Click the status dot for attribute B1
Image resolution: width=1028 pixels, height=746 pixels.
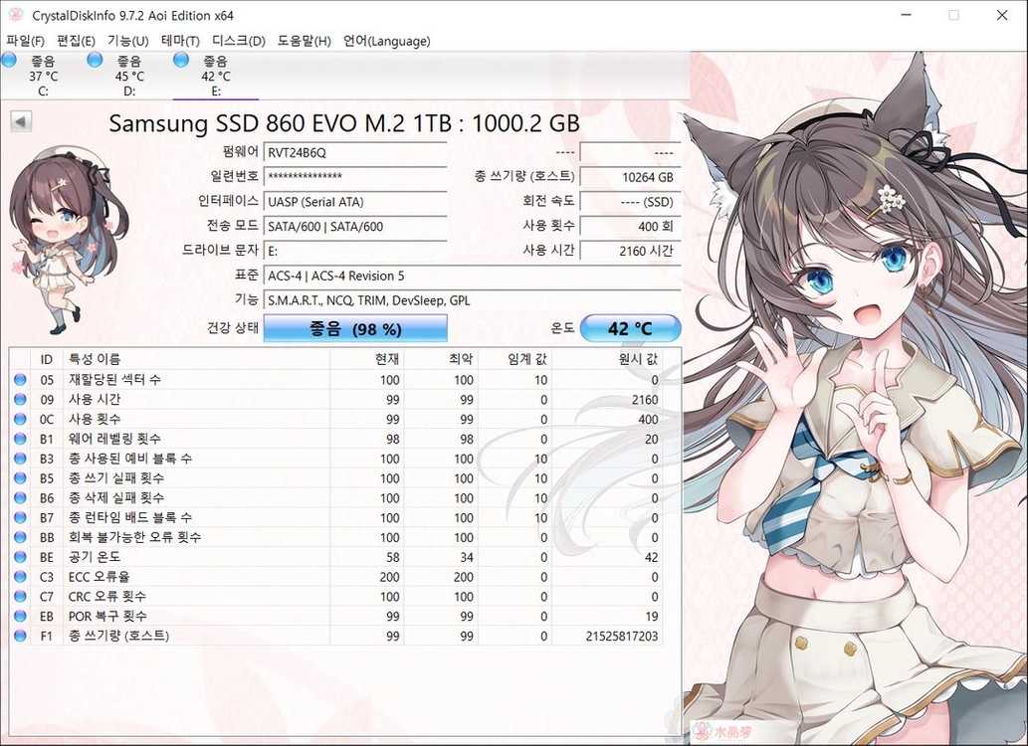(x=20, y=439)
